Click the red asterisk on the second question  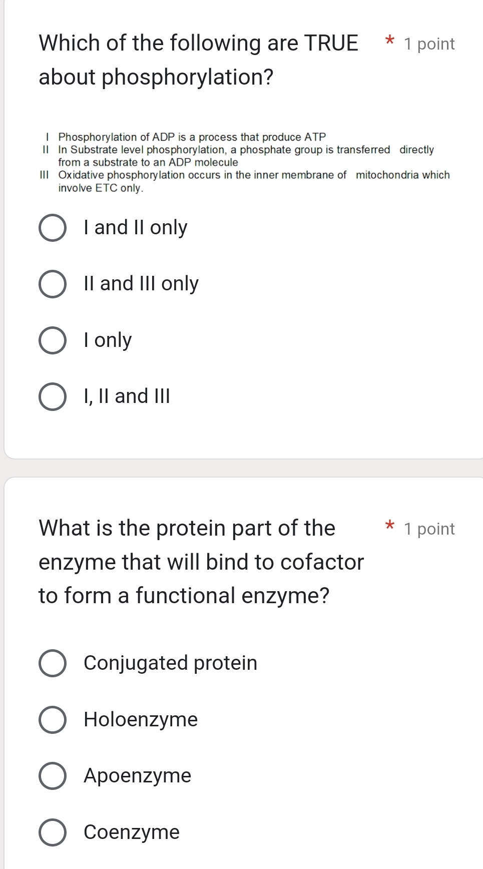[389, 528]
